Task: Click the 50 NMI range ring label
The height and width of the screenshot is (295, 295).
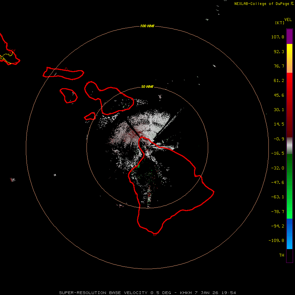Action: coord(147,87)
